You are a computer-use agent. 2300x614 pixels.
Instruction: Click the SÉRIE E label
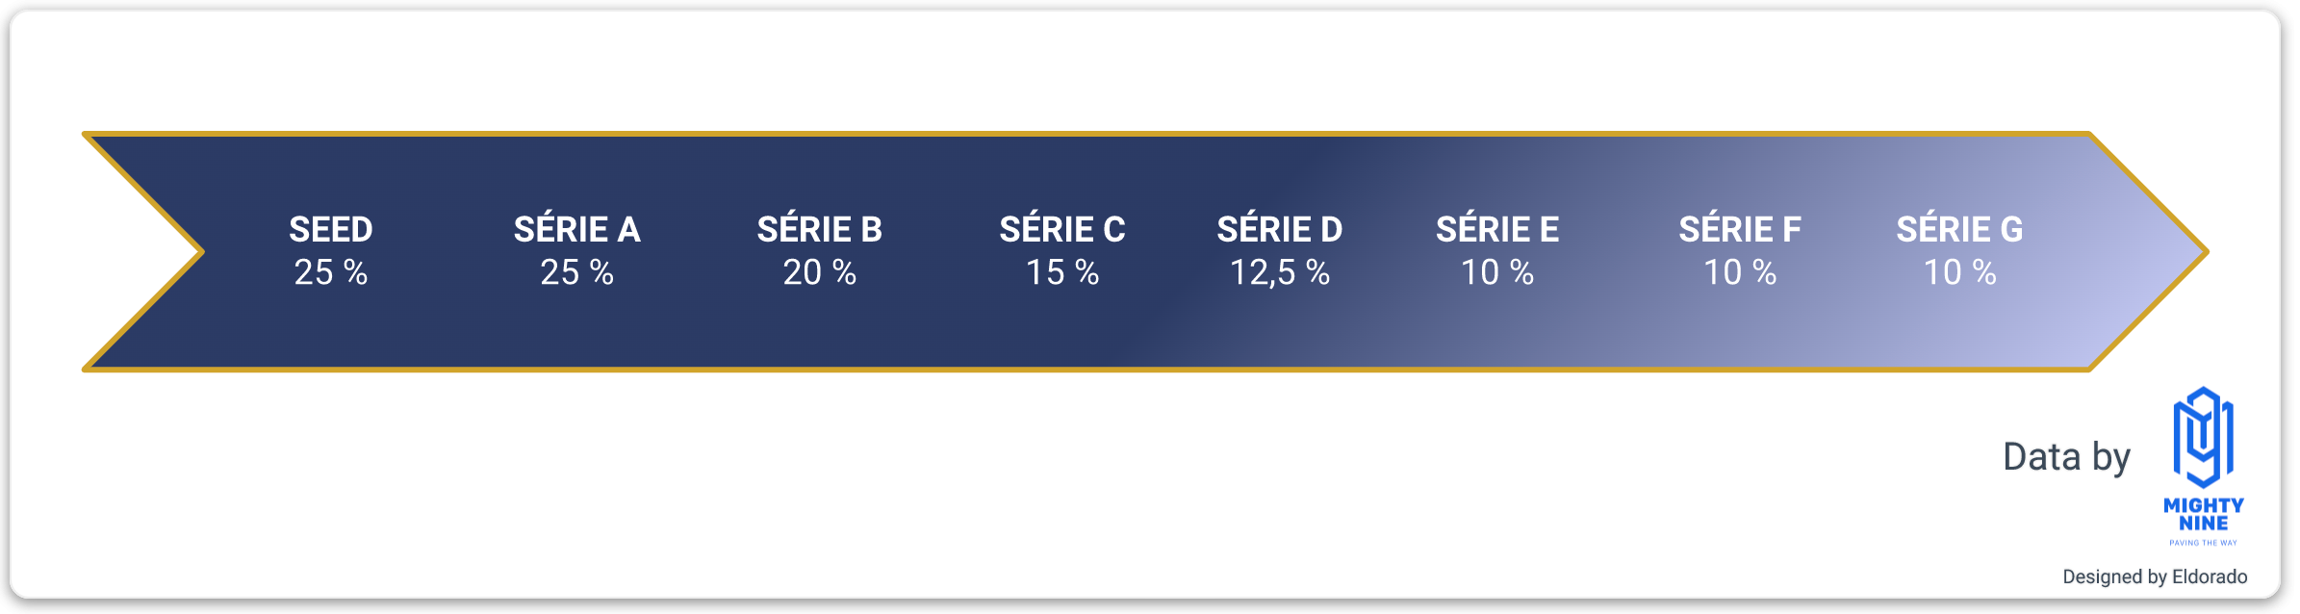click(x=1497, y=230)
